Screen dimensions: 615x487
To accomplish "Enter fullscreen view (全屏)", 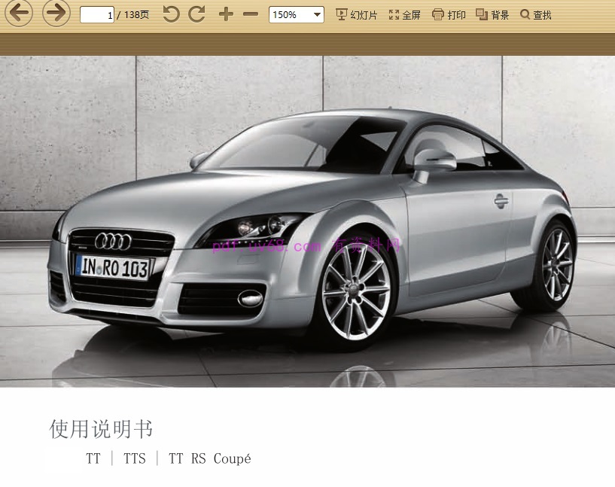I will click(x=404, y=15).
